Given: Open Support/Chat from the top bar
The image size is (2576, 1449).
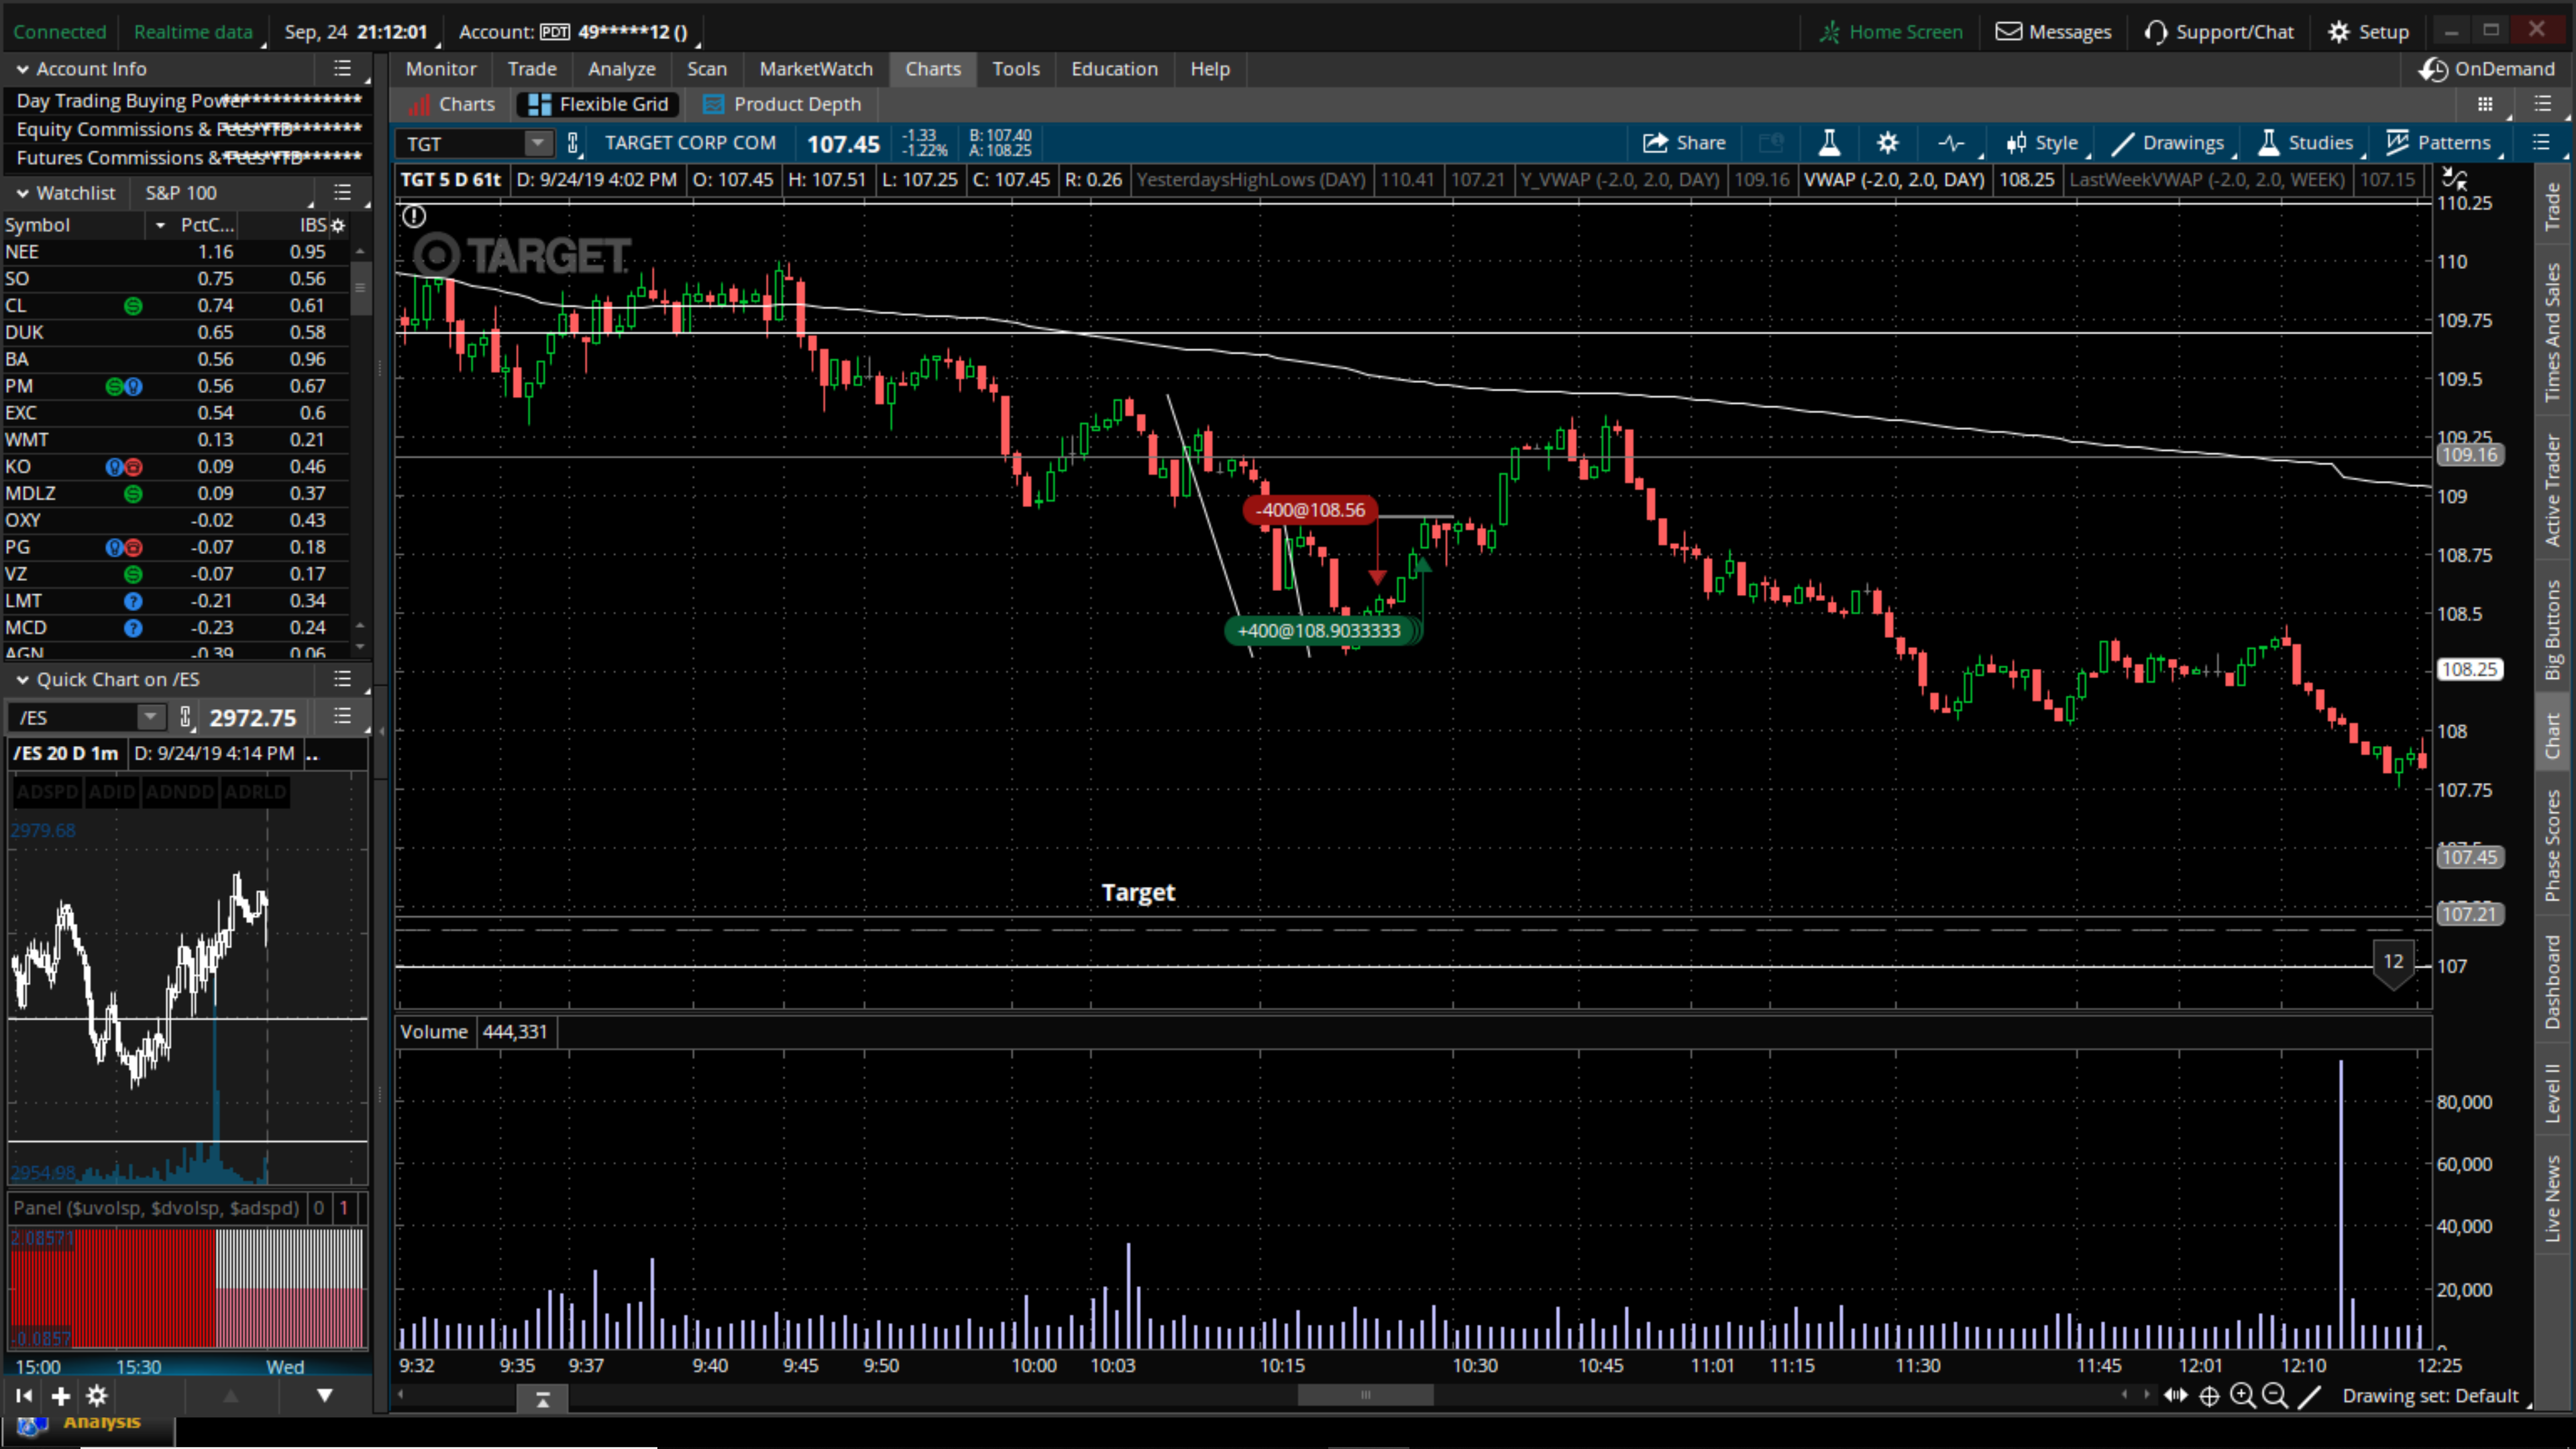Looking at the screenshot, I should click(2218, 32).
